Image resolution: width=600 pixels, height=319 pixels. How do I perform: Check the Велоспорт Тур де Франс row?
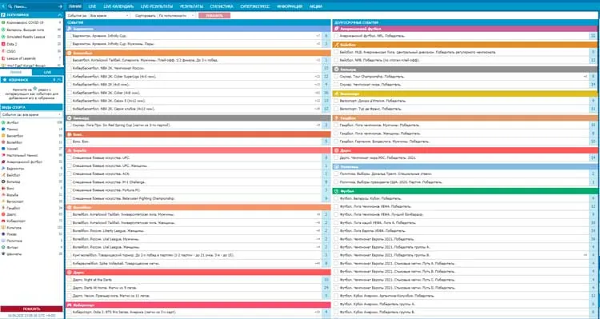coord(335,109)
